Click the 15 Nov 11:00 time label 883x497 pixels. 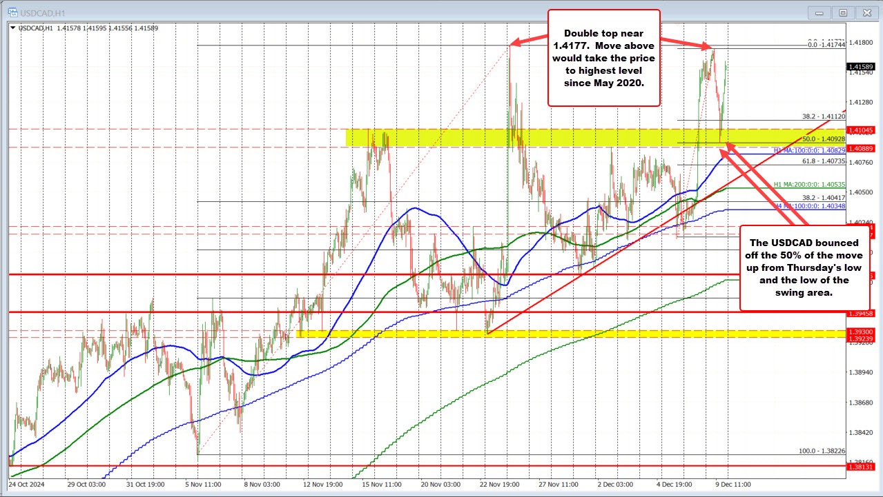[381, 485]
